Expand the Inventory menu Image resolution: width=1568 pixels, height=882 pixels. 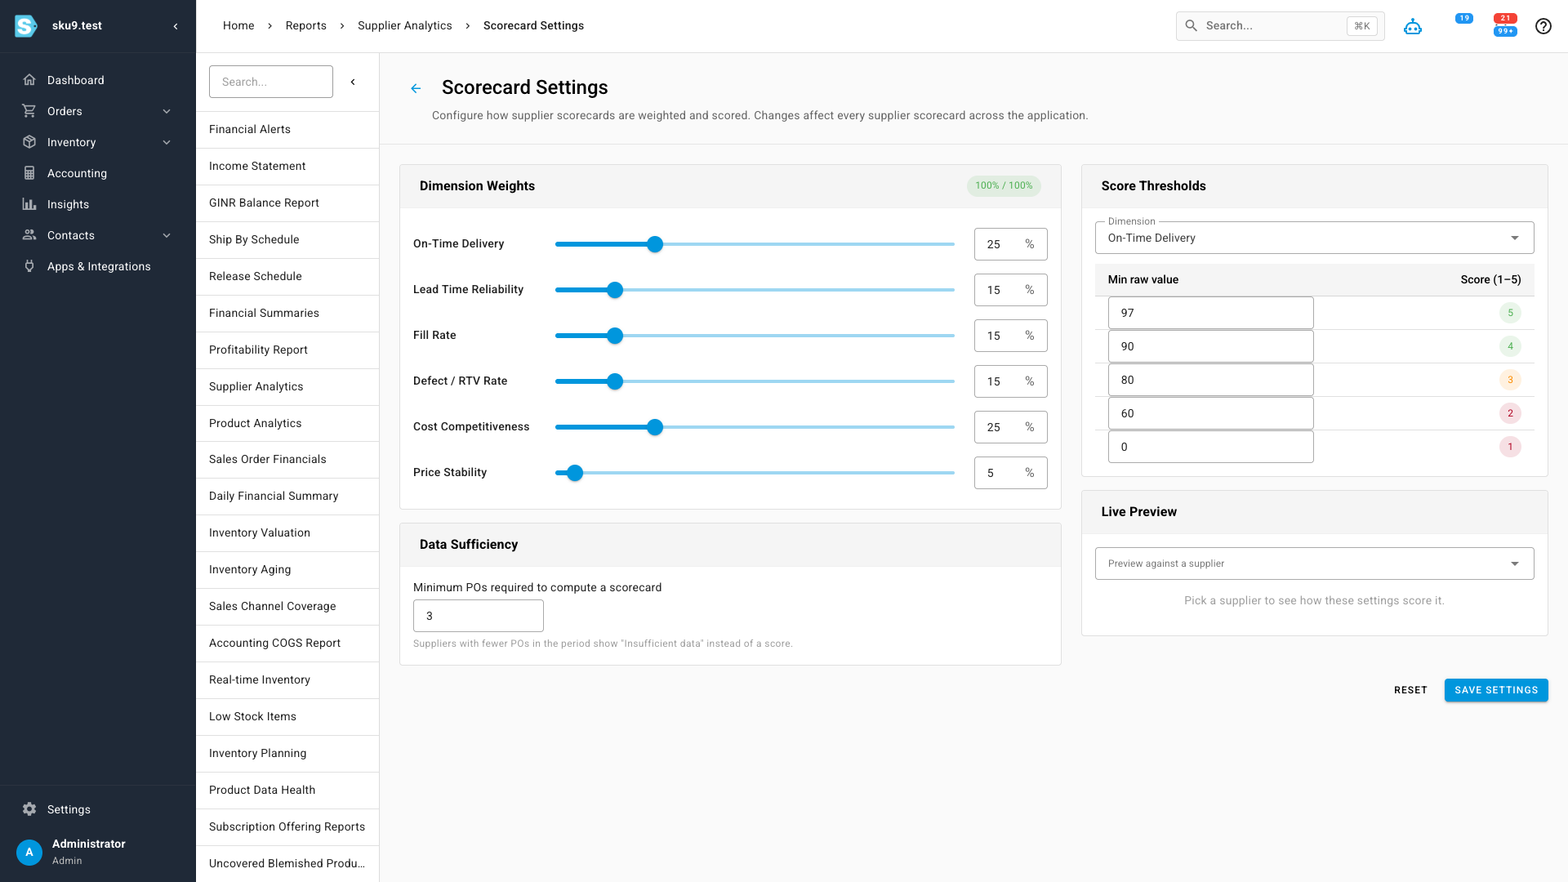coord(167,142)
